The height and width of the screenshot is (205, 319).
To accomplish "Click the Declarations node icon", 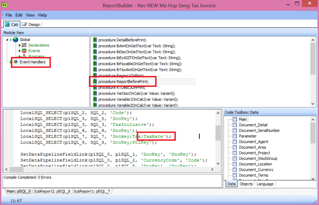I will (x=24, y=45).
